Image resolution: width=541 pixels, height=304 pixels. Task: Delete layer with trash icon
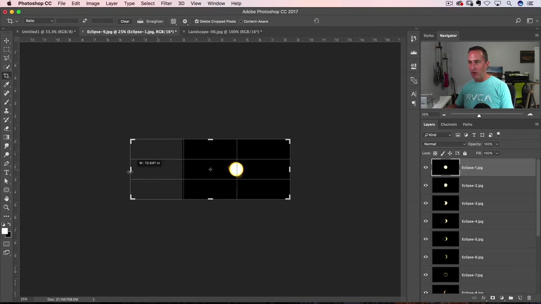[529, 298]
